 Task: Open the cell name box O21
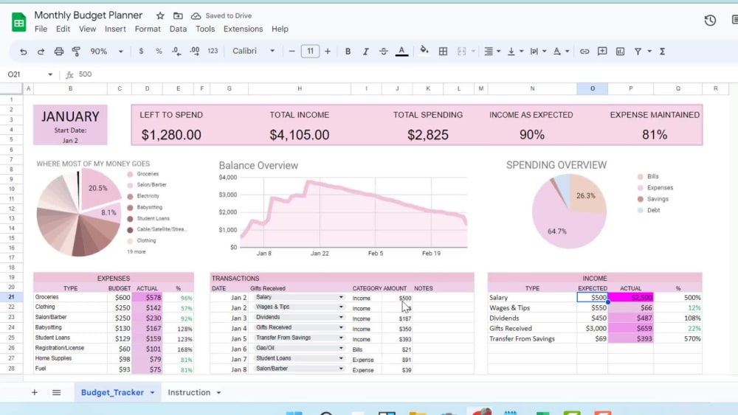[x=30, y=74]
